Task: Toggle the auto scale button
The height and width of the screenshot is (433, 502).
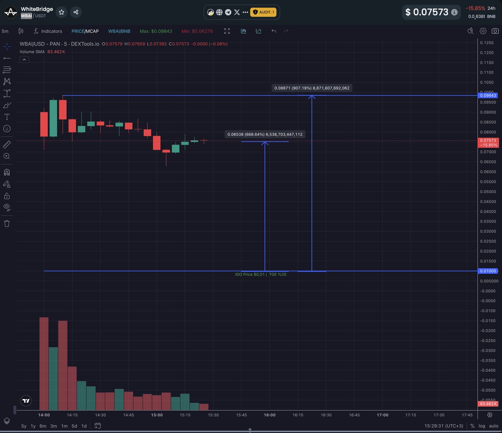Action: tap(494, 426)
